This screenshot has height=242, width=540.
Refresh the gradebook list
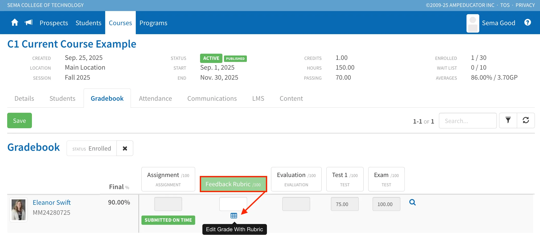click(x=526, y=120)
